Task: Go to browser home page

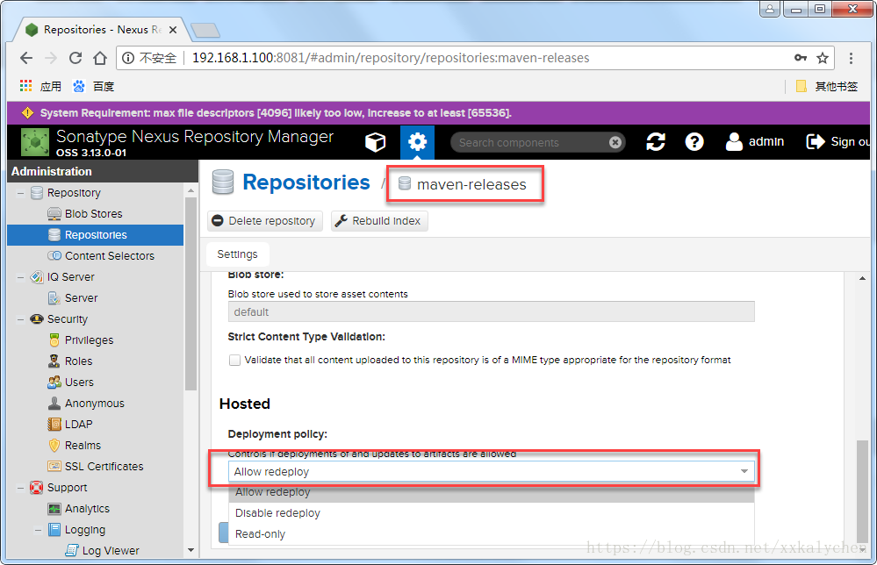Action: tap(100, 58)
